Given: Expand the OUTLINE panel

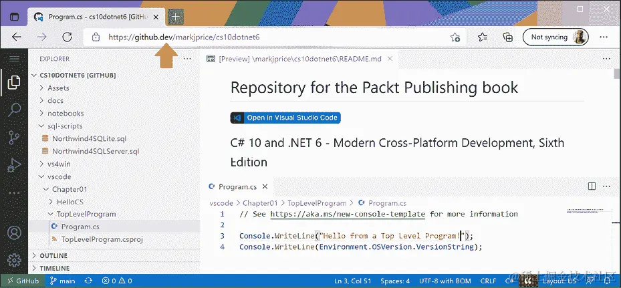Looking at the screenshot, I should 114,255.
